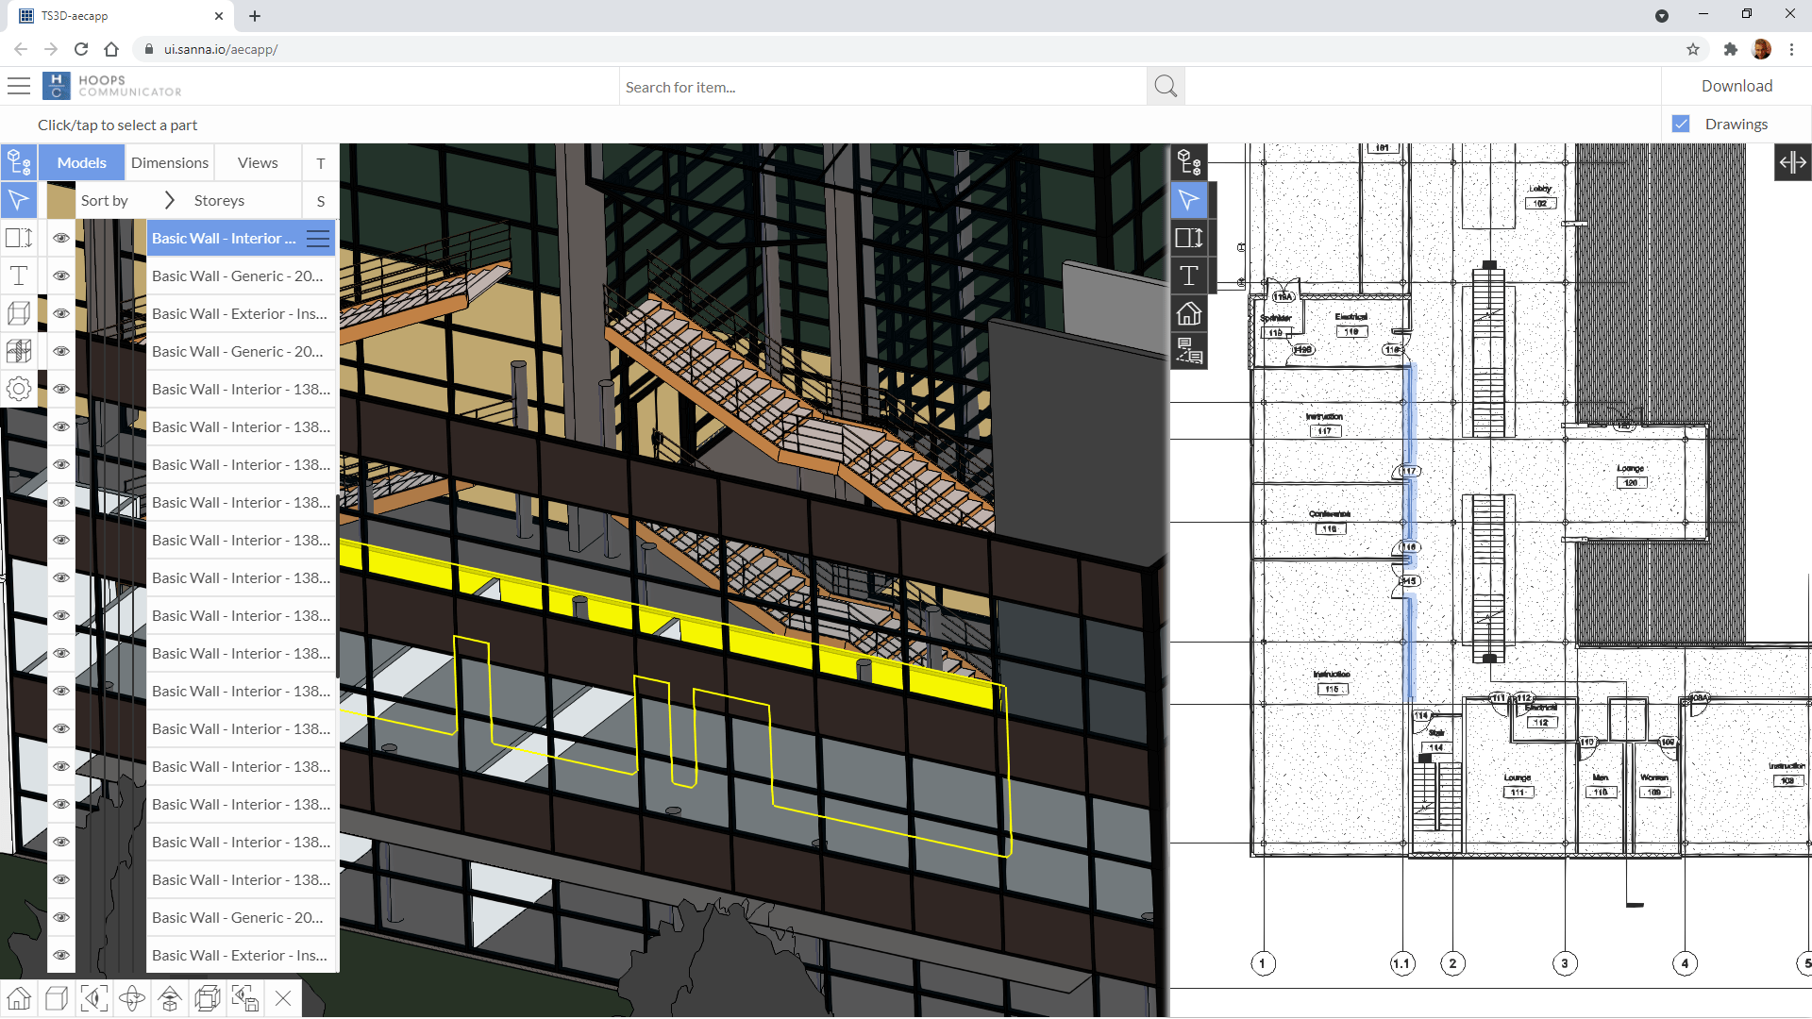Enable the cutting plane cube tool
This screenshot has width=1812, height=1019.
(x=19, y=313)
